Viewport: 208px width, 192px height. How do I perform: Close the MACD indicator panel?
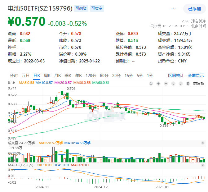(x=202, y=165)
